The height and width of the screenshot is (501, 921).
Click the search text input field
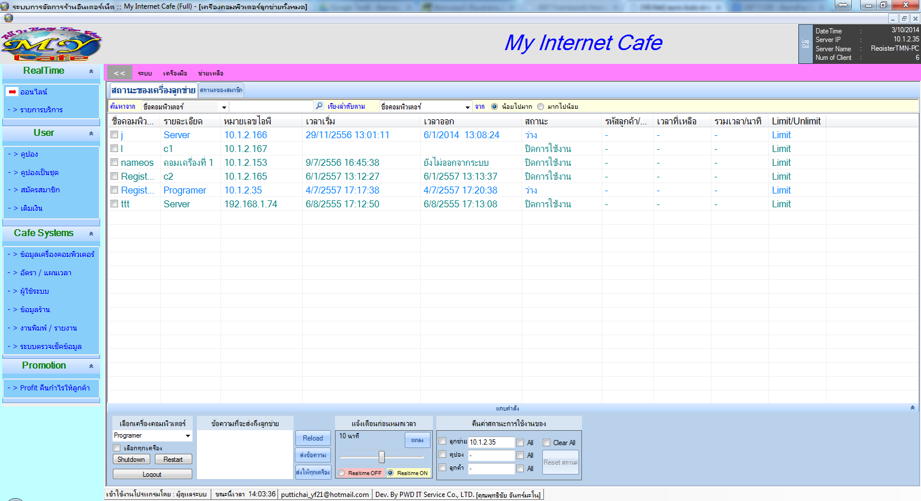271,107
